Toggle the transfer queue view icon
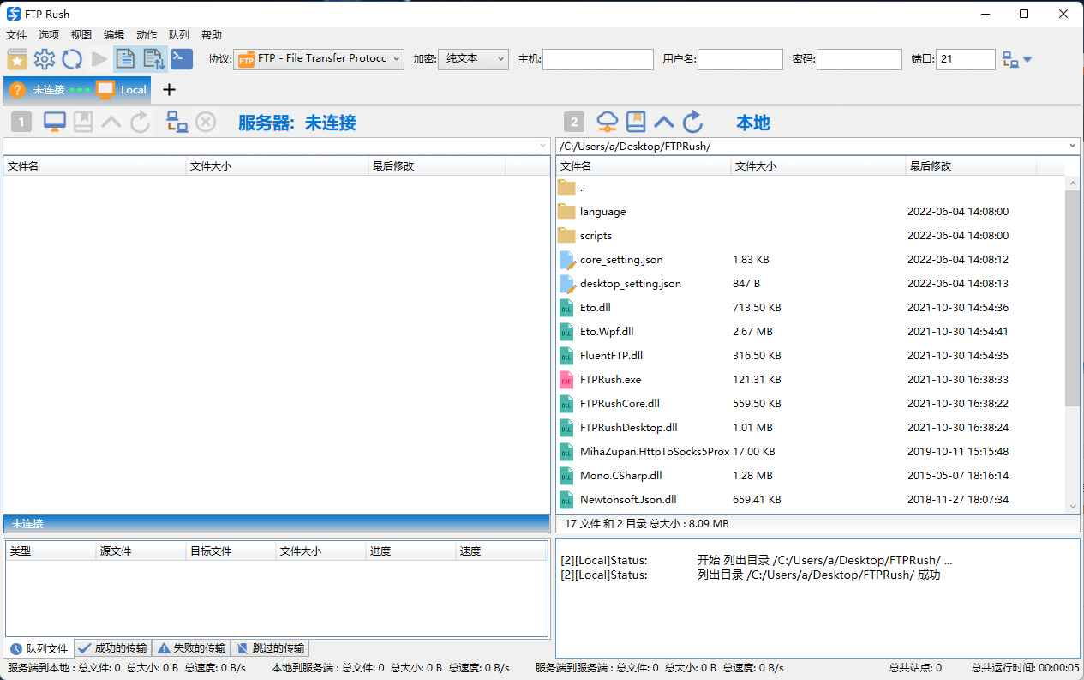 pos(153,59)
